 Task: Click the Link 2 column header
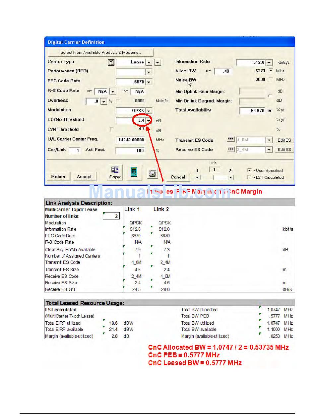point(161,209)
